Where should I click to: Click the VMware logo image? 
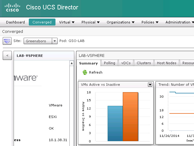(x=26, y=78)
